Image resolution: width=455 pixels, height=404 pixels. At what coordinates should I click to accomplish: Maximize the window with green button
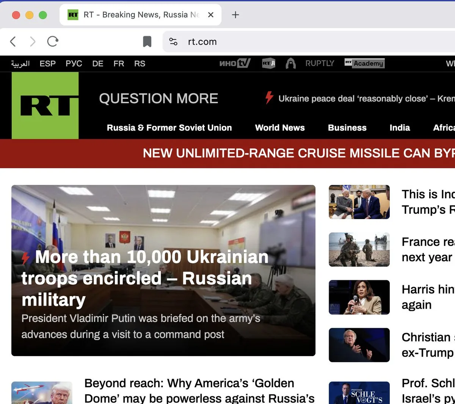43,15
